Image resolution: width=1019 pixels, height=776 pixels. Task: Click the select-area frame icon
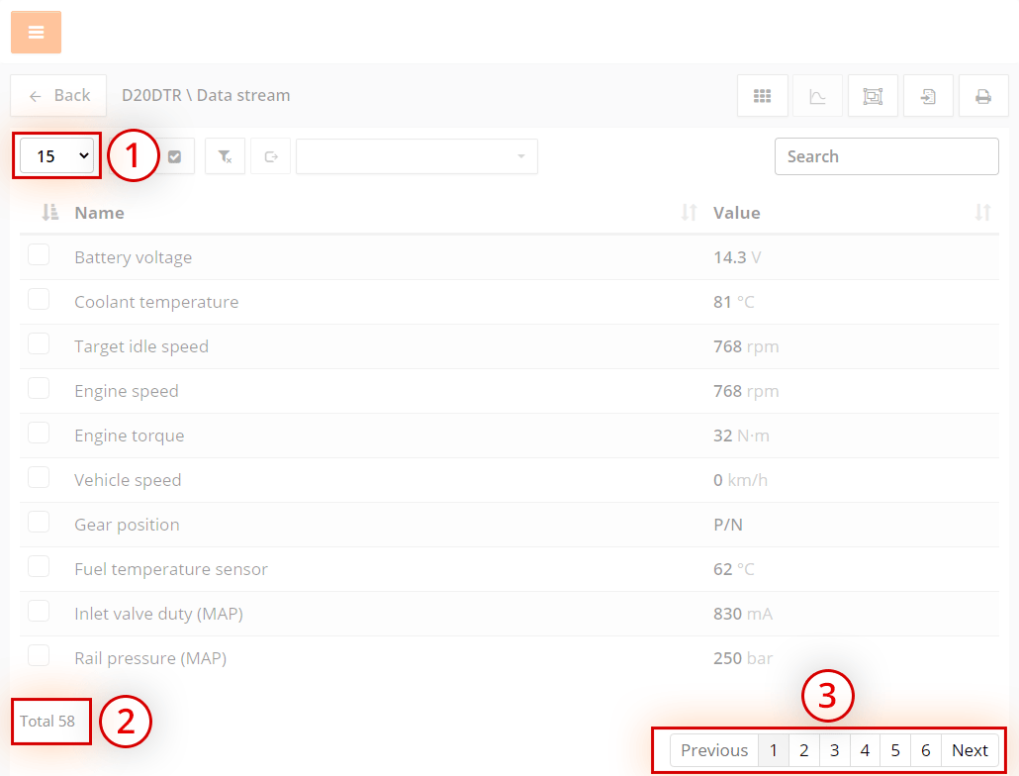click(873, 96)
